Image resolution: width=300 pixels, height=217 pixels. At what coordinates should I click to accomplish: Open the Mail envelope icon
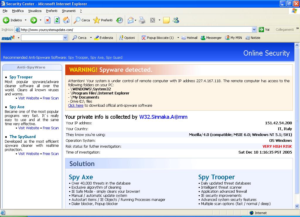pyautogui.click(x=130, y=20)
